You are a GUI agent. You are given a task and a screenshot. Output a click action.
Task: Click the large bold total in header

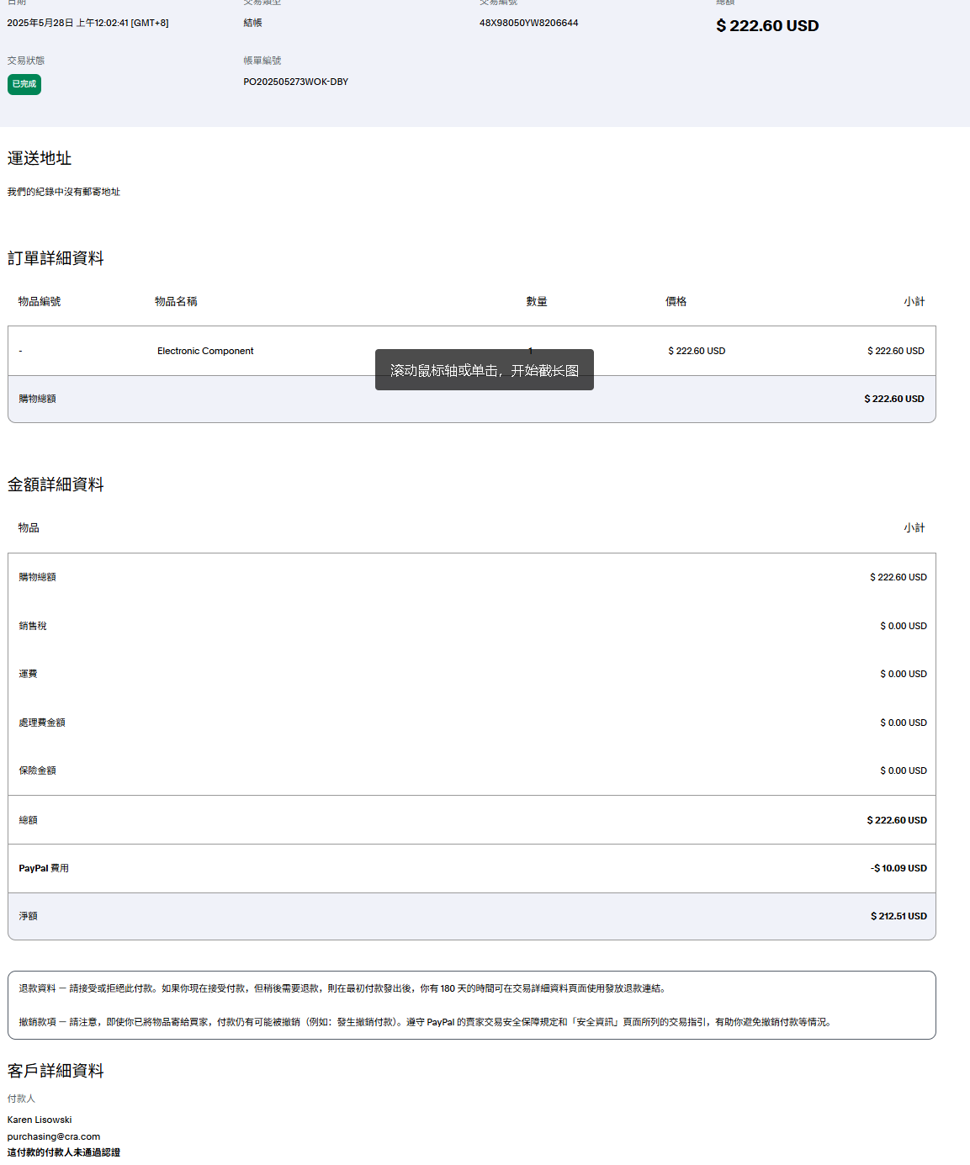(766, 26)
